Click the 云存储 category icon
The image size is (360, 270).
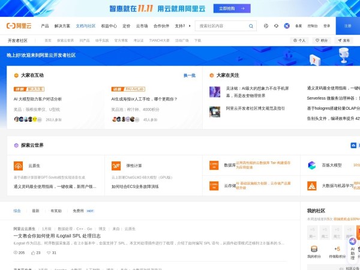click(214, 186)
